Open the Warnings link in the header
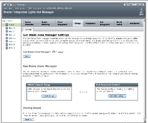The width and height of the screenshot is (148, 123). [x=20, y=4]
